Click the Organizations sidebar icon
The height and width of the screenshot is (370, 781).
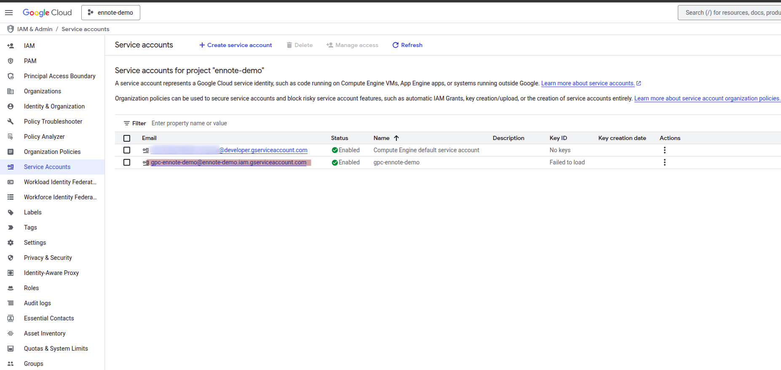[x=11, y=91]
